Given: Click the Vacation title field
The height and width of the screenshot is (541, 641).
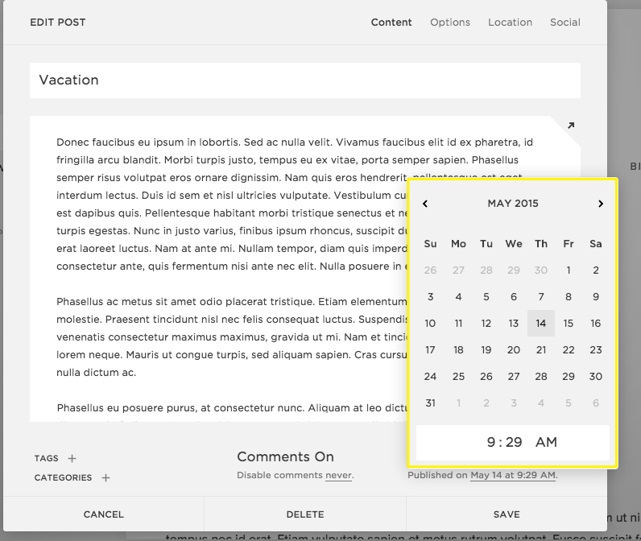Looking at the screenshot, I should coord(304,81).
